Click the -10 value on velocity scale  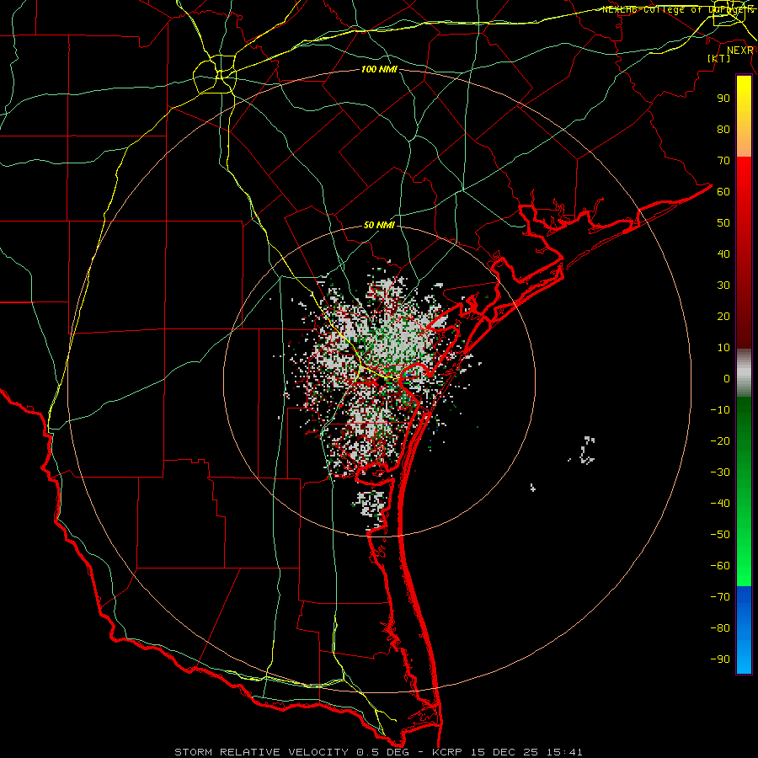coord(720,410)
